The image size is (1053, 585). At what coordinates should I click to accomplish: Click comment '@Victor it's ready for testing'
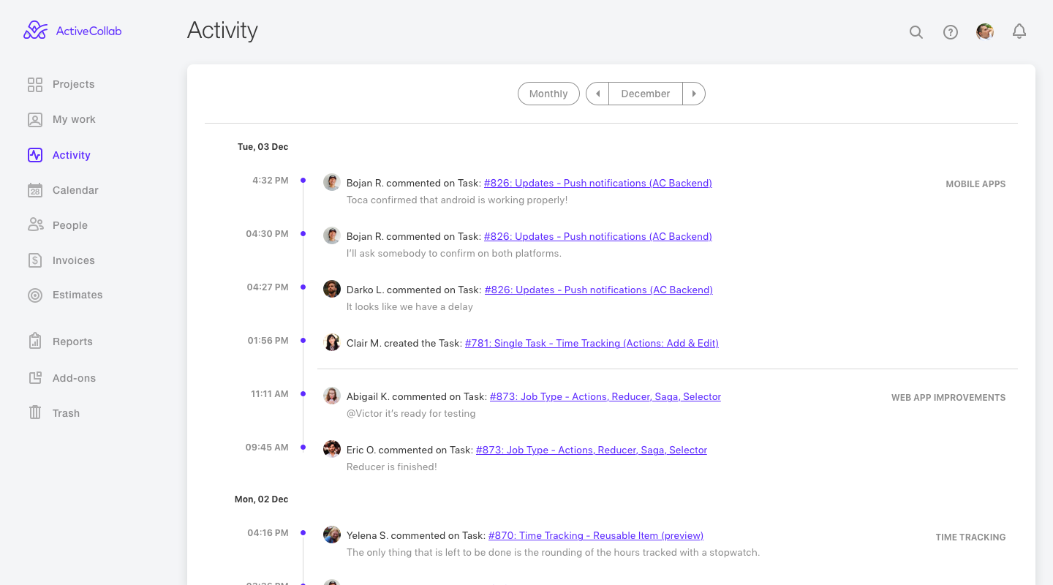click(411, 413)
